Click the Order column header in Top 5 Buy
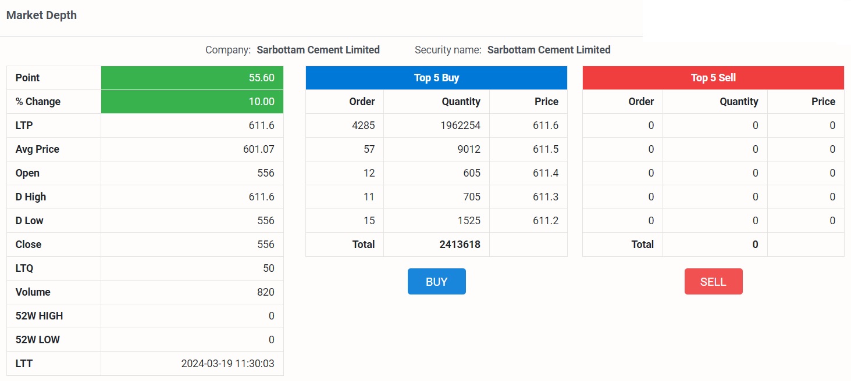This screenshot has height=388, width=851. point(362,102)
